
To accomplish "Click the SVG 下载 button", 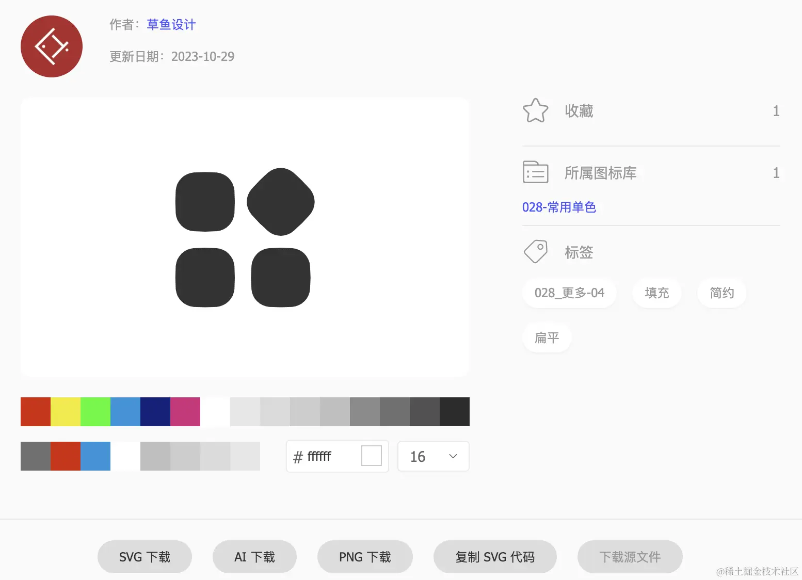I will click(145, 557).
